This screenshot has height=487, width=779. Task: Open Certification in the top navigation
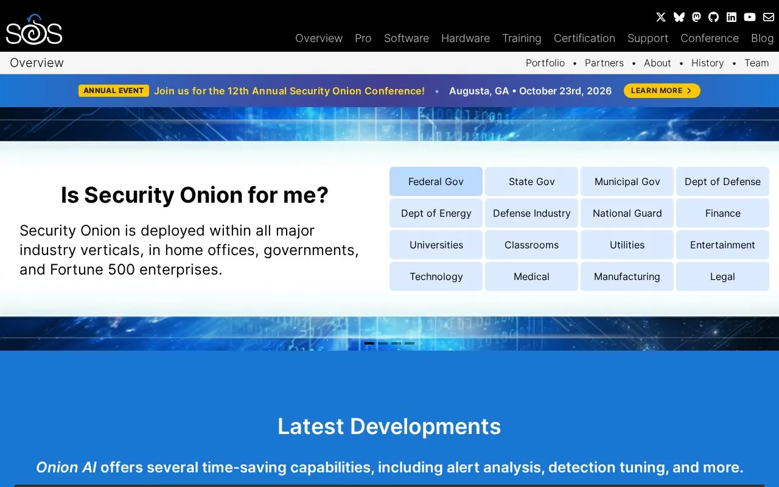coord(584,38)
